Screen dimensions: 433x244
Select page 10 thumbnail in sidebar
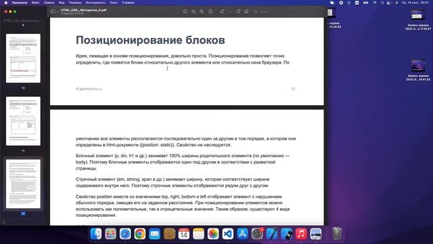click(x=23, y=58)
